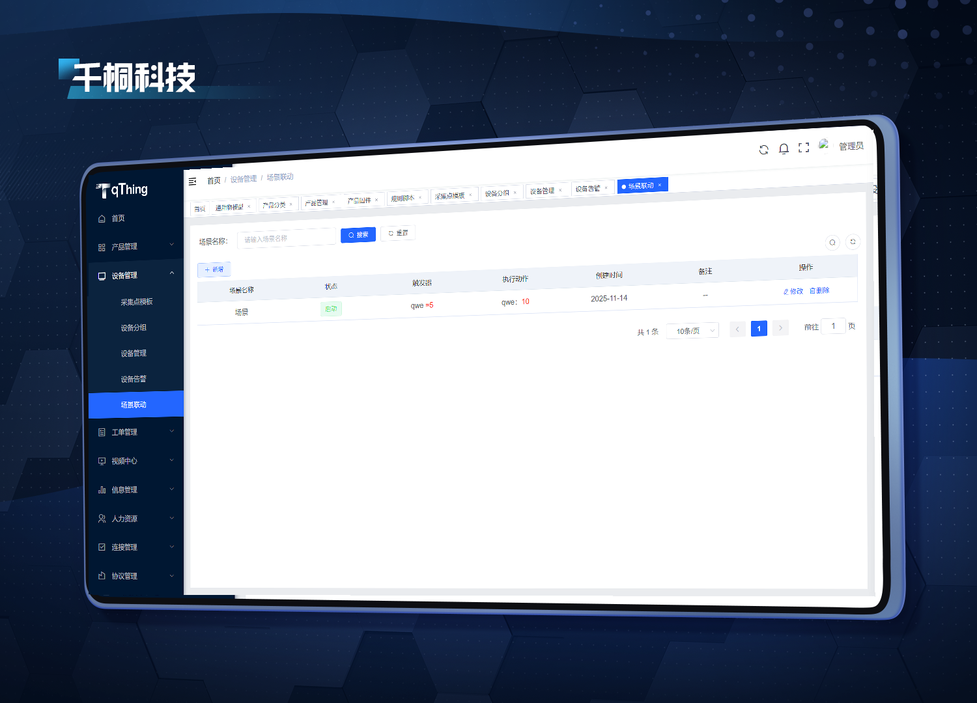The image size is (977, 703).
Task: Switch to the 首页 tab
Action: [x=200, y=209]
